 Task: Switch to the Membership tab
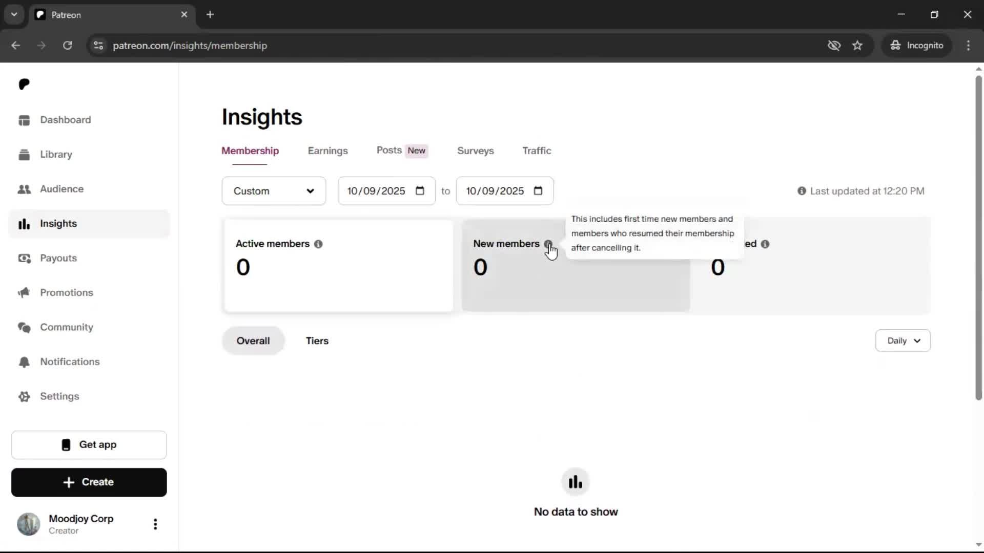[x=250, y=151]
